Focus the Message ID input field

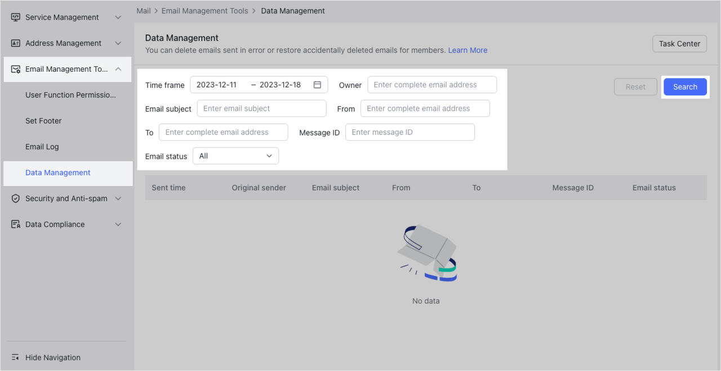coord(410,132)
